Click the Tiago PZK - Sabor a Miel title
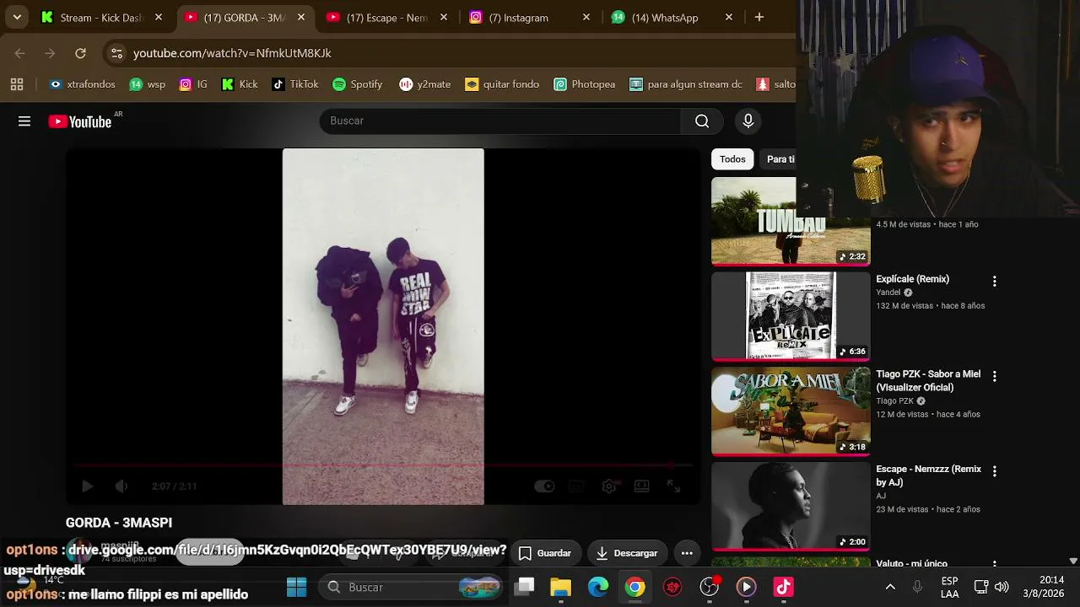The width and height of the screenshot is (1080, 607). [928, 381]
